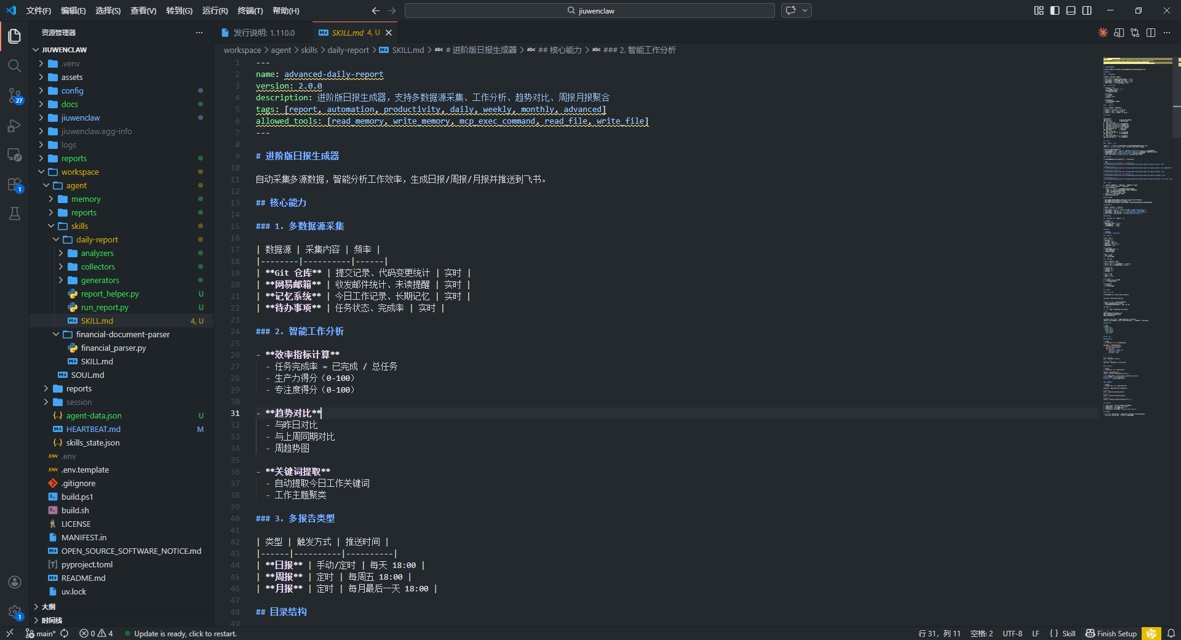1181x640 pixels.
Task: Open the Extensions view
Action: (x=15, y=185)
